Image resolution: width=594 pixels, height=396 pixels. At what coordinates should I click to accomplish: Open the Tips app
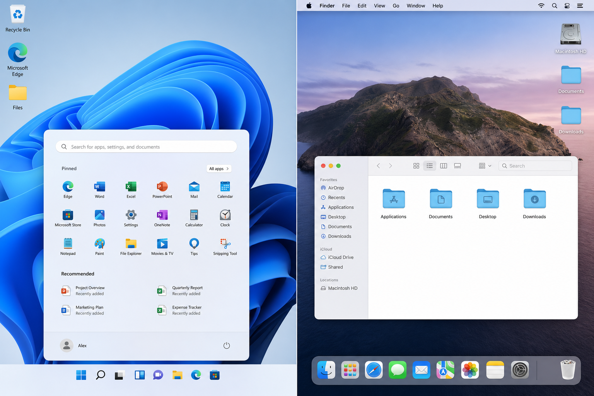(x=194, y=247)
